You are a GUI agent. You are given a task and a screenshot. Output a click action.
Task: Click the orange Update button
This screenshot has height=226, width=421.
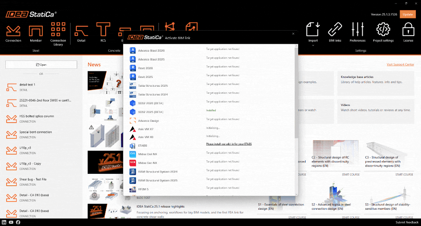click(x=407, y=14)
